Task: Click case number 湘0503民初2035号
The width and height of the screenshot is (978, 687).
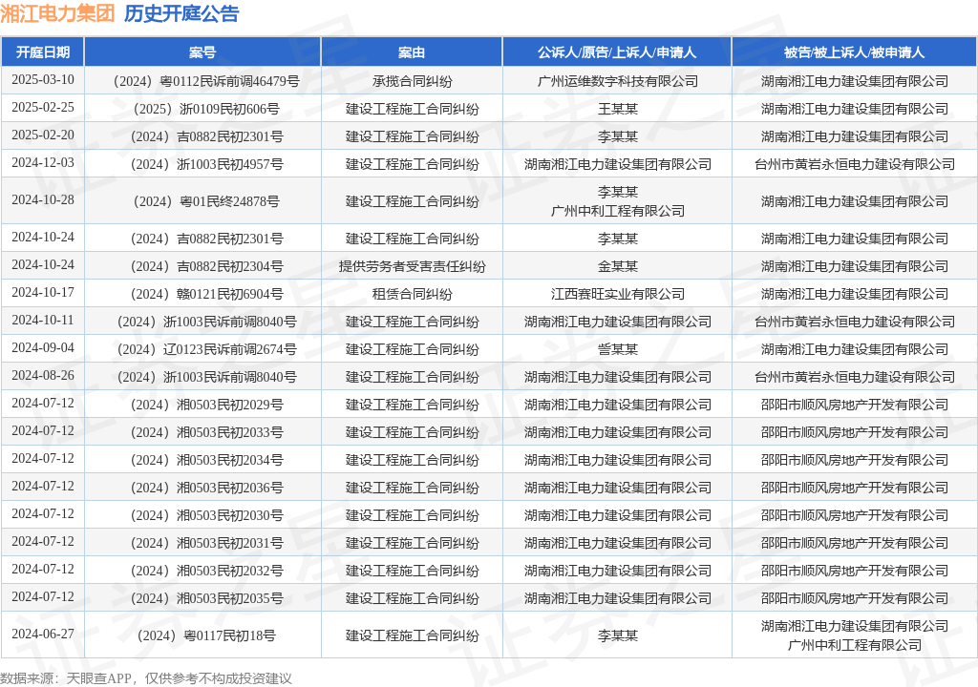Action: click(206, 598)
